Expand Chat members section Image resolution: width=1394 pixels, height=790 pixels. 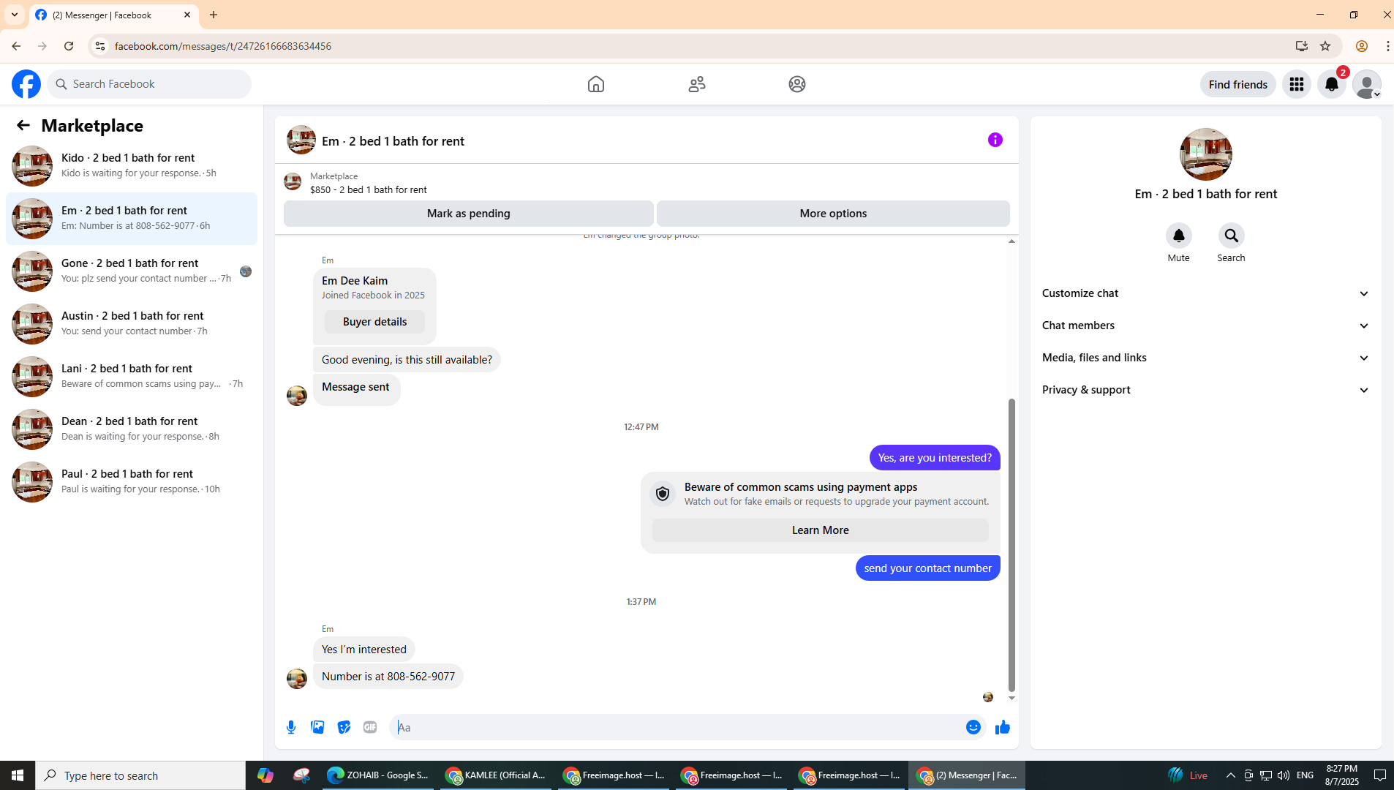point(1205,326)
